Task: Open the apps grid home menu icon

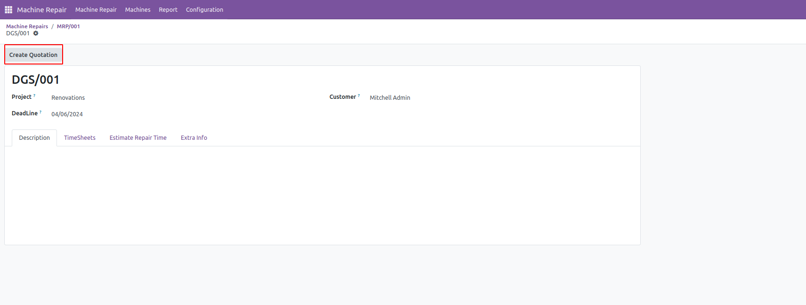Action: pos(8,9)
